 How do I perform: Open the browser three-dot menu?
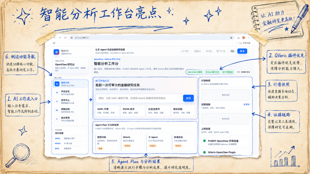(x=249, y=38)
